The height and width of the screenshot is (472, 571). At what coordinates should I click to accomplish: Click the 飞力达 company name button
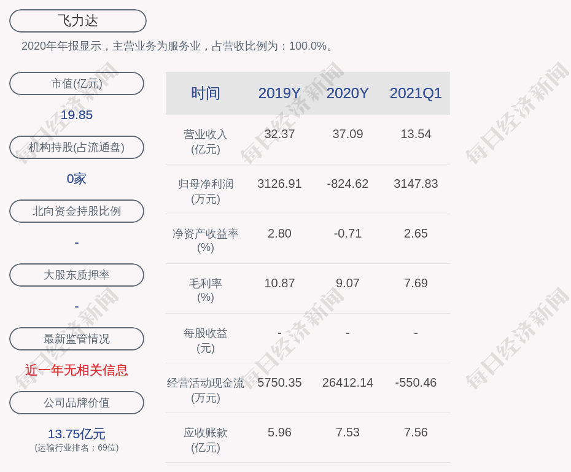[77, 20]
